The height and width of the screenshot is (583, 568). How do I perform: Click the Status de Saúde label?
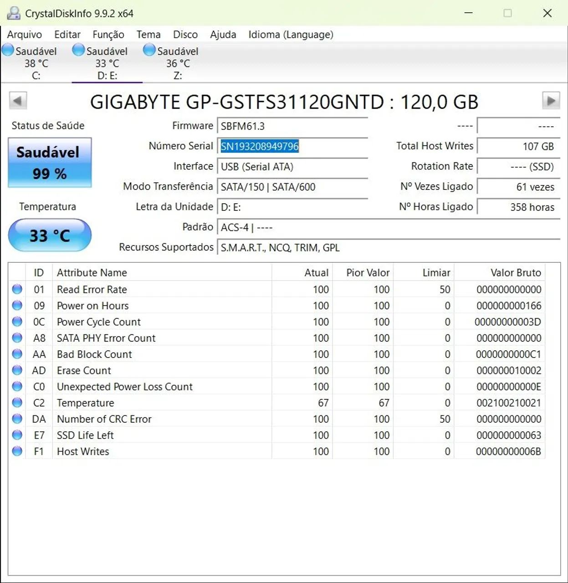48,126
